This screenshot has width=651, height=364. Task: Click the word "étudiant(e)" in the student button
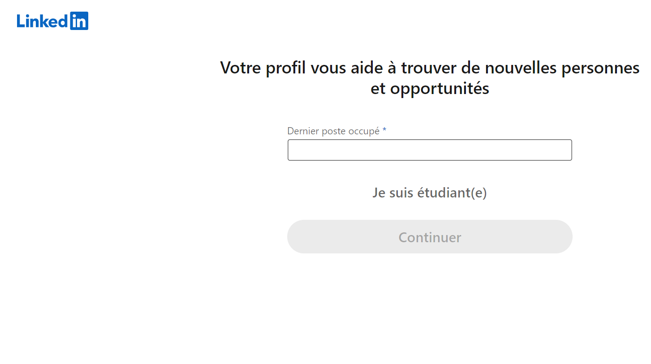click(452, 193)
